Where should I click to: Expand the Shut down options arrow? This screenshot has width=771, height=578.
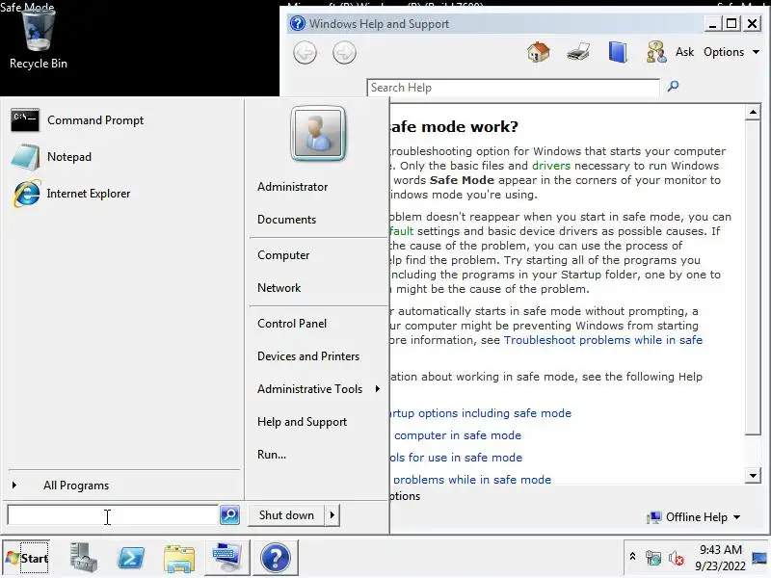point(332,514)
